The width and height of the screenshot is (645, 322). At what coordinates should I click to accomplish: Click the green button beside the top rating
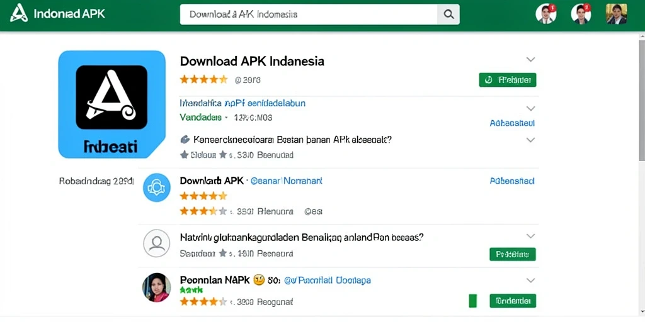[508, 80]
